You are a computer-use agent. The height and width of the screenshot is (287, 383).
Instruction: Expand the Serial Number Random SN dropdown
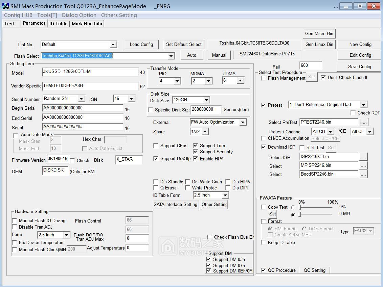81,99
